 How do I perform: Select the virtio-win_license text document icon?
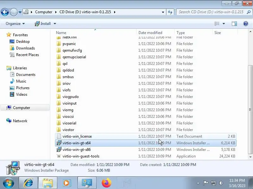[59, 136]
